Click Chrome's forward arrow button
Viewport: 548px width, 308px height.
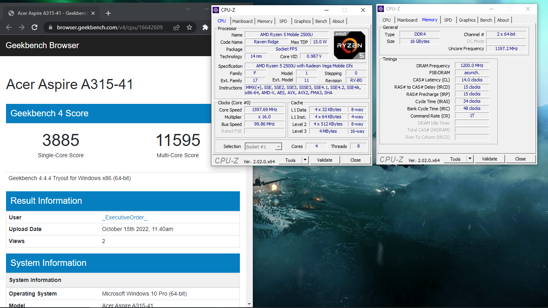[22, 27]
